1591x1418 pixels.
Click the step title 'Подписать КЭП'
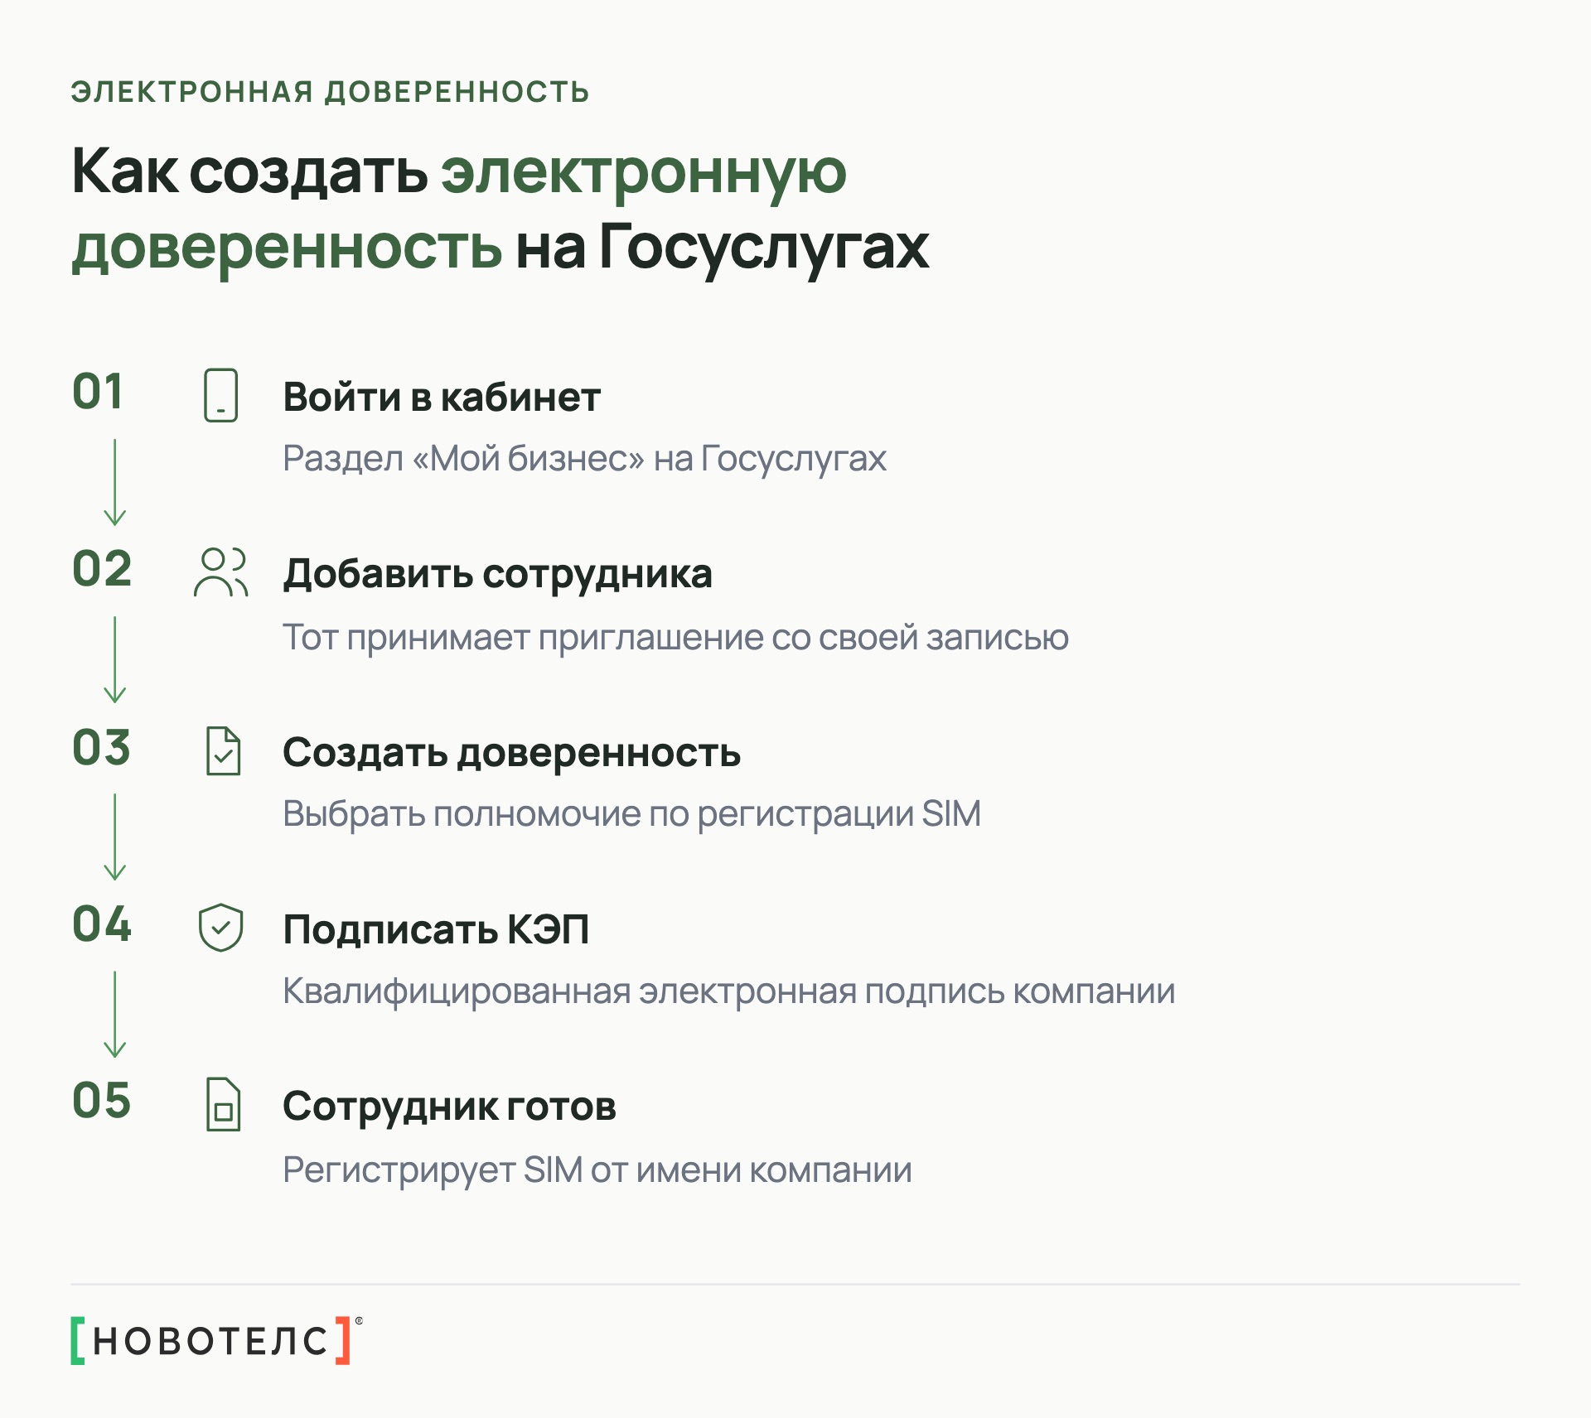[436, 929]
